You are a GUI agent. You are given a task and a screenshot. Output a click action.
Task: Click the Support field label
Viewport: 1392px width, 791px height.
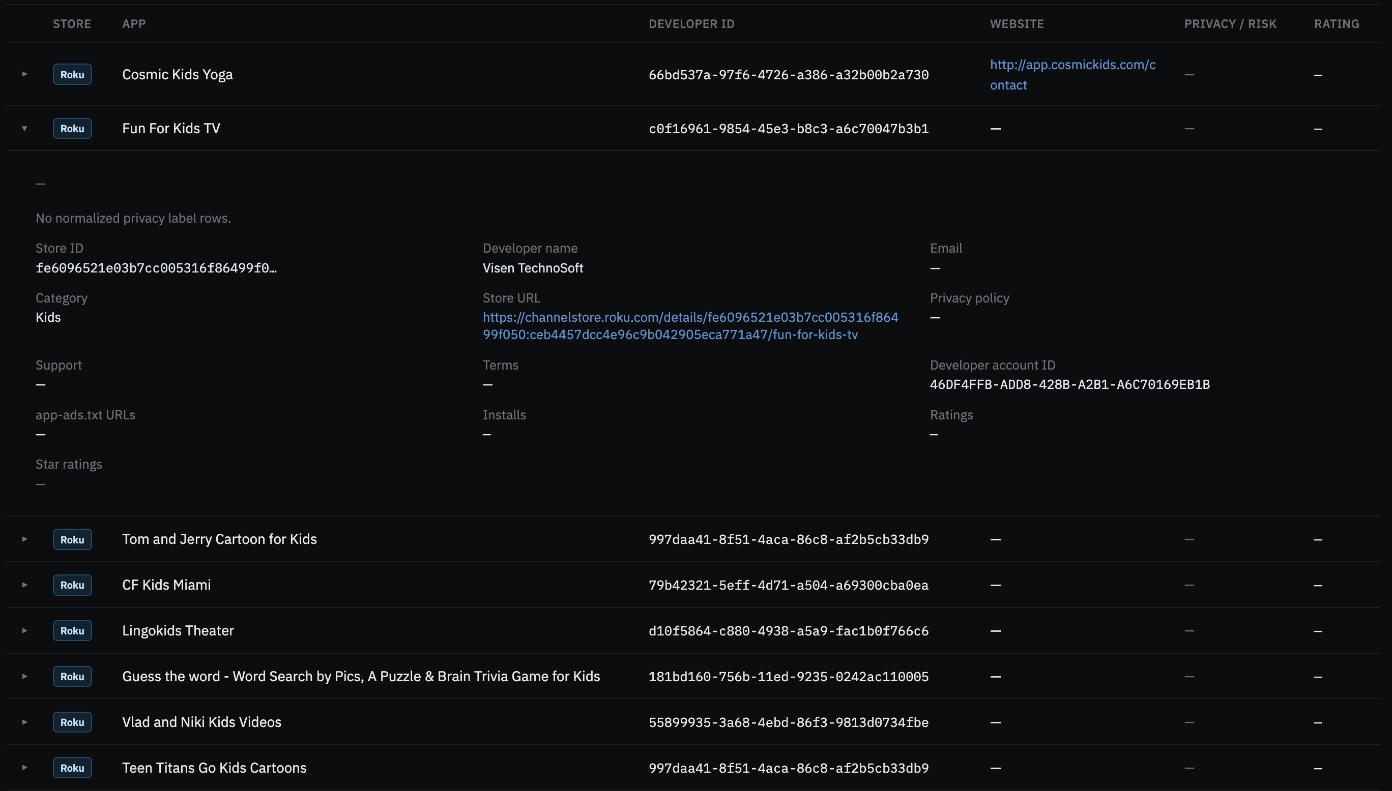pyautogui.click(x=59, y=364)
